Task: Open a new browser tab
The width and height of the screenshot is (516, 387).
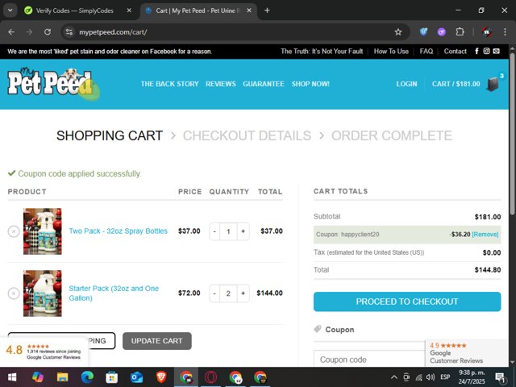Action: [267, 10]
